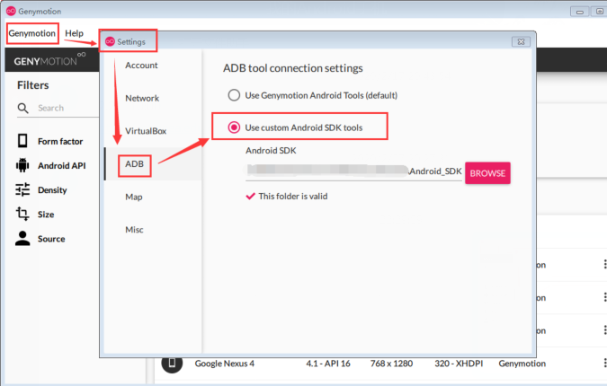This screenshot has width=607, height=386.
Task: Expand the Android API filter
Action: point(61,166)
